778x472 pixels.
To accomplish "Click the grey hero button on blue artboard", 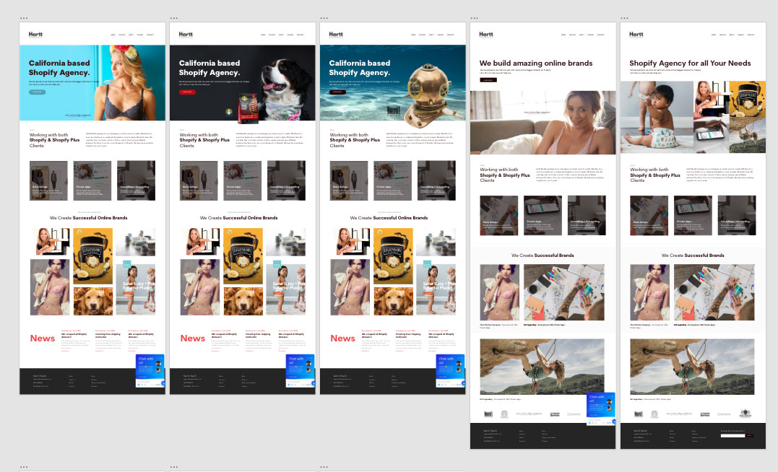I will [37, 92].
